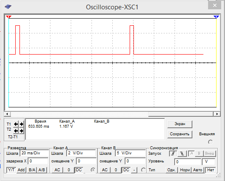This screenshot has height=181, width=225.
Task: Click the scrollbar right arrow
Action: [x=217, y=114]
